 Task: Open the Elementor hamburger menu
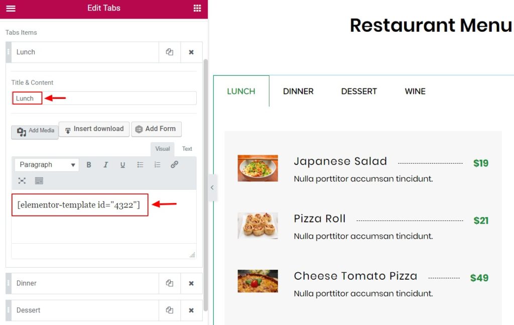11,8
